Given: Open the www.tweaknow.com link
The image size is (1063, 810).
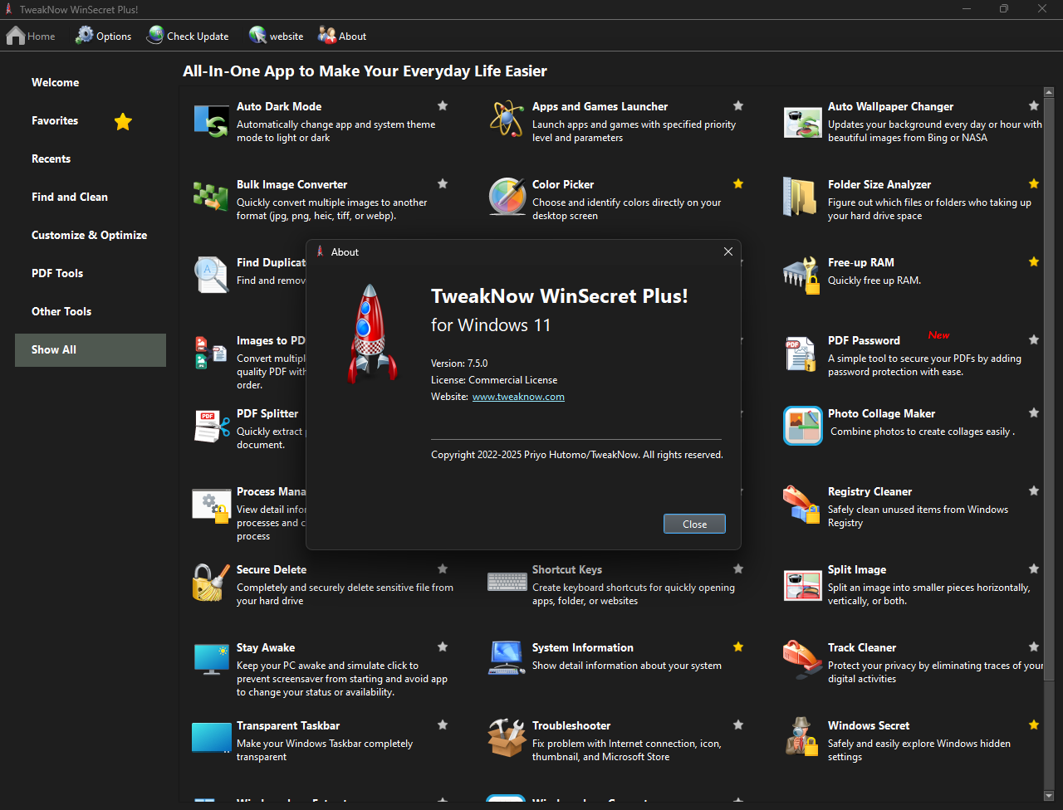Looking at the screenshot, I should tap(518, 397).
